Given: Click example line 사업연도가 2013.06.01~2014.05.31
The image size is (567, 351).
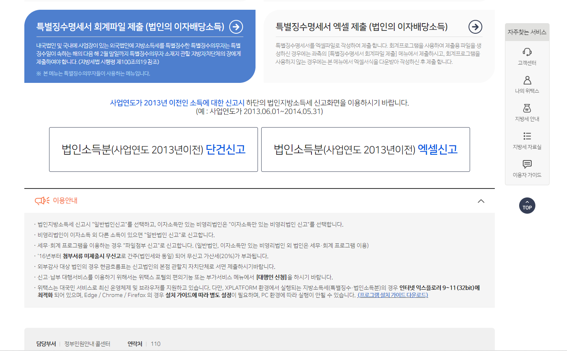Looking at the screenshot, I should (x=260, y=111).
